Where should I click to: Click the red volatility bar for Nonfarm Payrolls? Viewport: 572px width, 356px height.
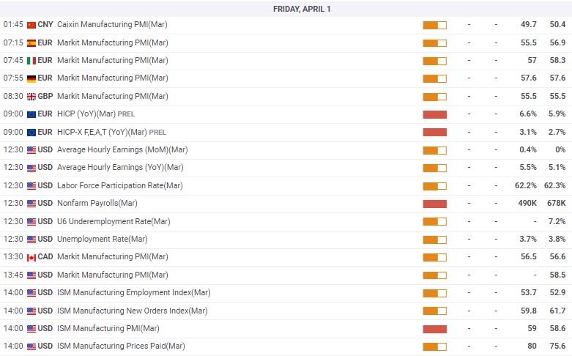pyautogui.click(x=435, y=204)
